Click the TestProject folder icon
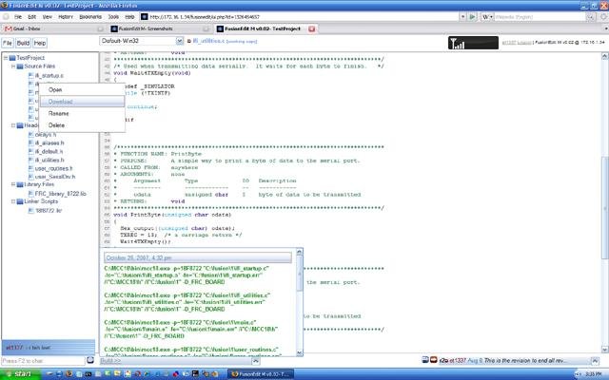609x380 pixels. (x=12, y=58)
